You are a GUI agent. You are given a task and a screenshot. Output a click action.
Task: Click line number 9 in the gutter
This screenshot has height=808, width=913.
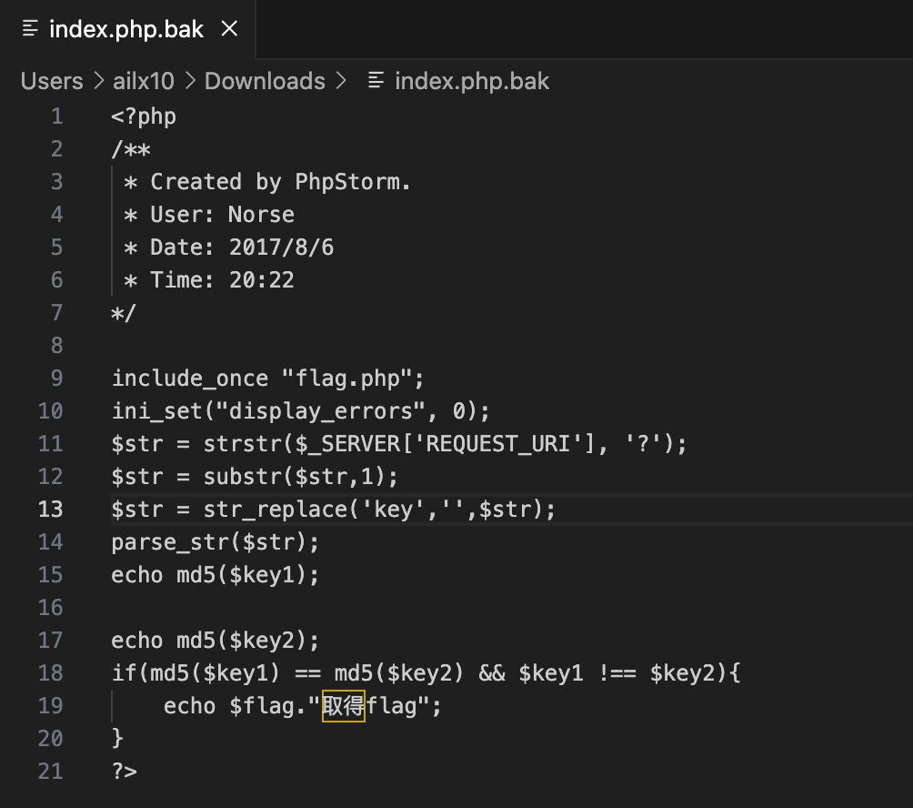[55, 378]
